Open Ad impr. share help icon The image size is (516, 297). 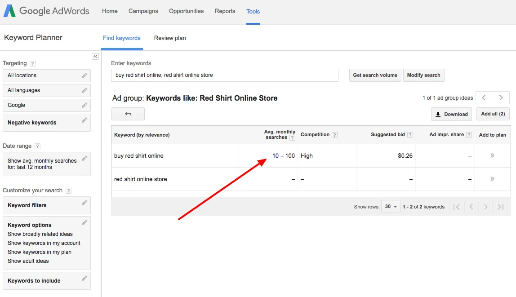coord(469,135)
